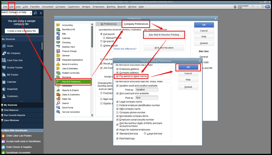Image resolution: width=272 pixels, height=155 pixels.
Task: Open My Company shortcut icon
Action: coord(4,53)
